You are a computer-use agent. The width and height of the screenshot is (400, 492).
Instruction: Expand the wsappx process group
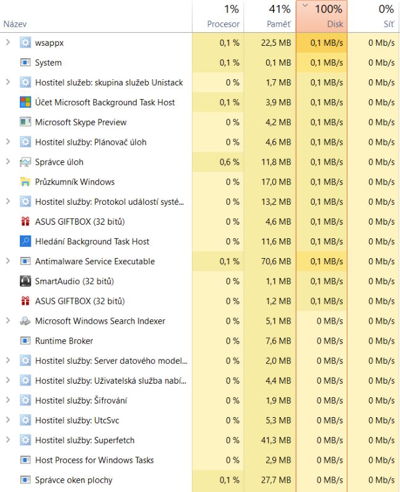click(8, 42)
